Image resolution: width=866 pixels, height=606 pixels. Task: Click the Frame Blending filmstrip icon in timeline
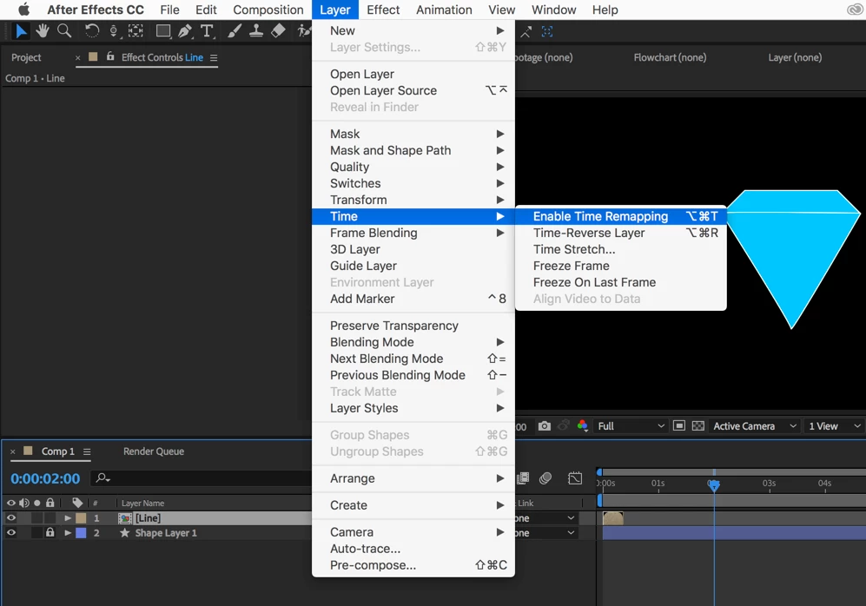pos(523,478)
